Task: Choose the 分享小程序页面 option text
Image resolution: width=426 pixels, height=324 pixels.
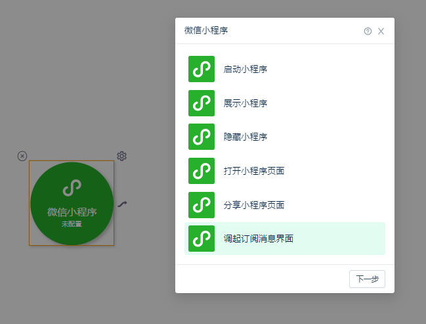Action: pyautogui.click(x=254, y=205)
